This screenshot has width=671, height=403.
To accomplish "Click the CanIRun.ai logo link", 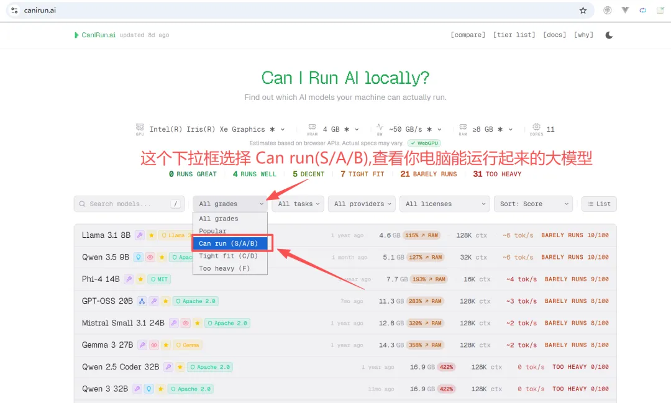I will click(95, 35).
